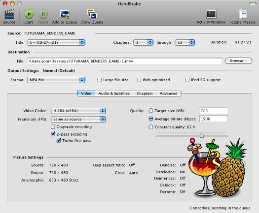
Task: Add the current job to Queue
Action: (65, 14)
